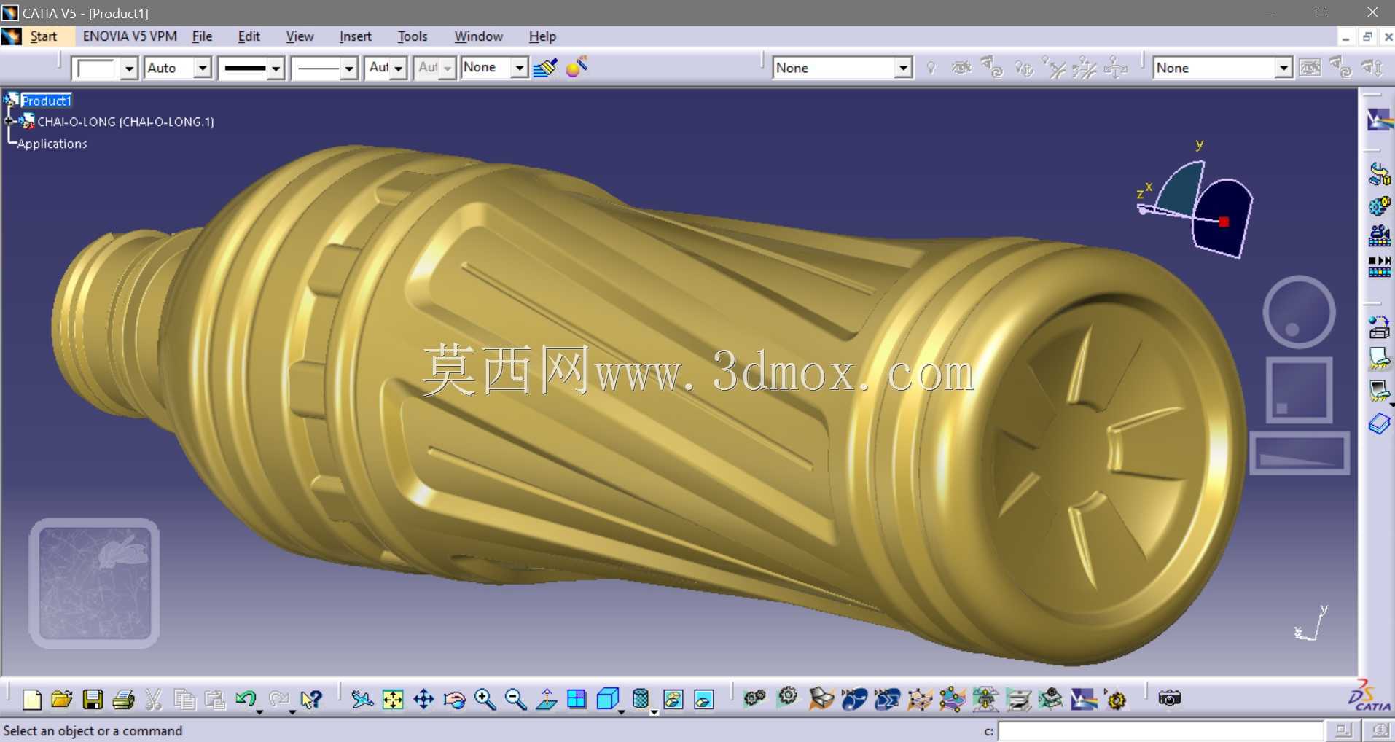Open the Window menu
This screenshot has height=742, width=1395.
tap(478, 36)
